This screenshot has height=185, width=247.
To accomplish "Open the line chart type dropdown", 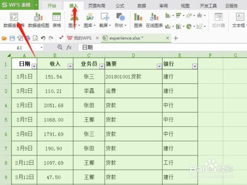I will click(x=194, y=16).
